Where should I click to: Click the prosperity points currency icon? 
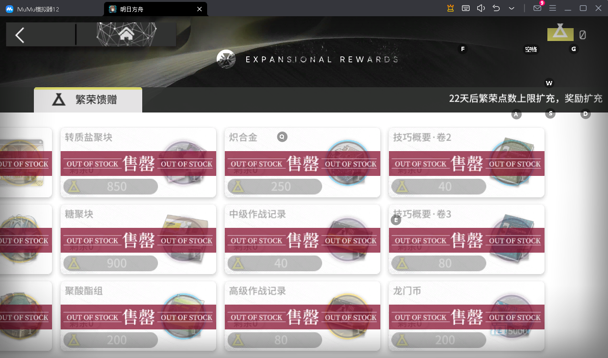point(560,33)
